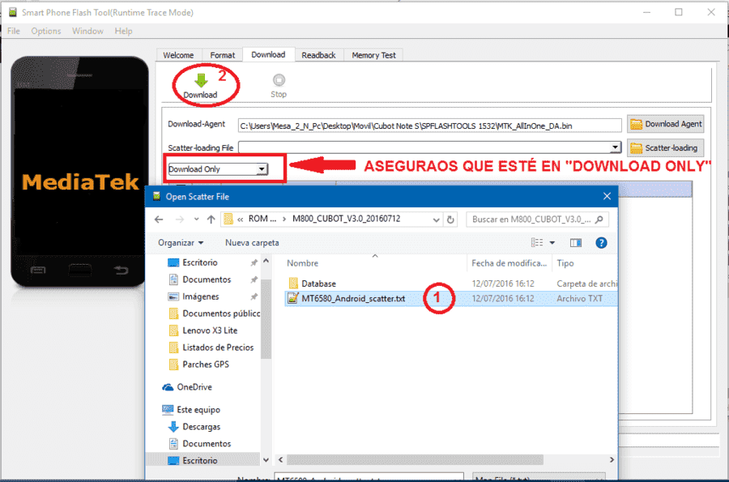The width and height of the screenshot is (729, 482).
Task: Click the search magnifier icon
Action: [x=599, y=220]
